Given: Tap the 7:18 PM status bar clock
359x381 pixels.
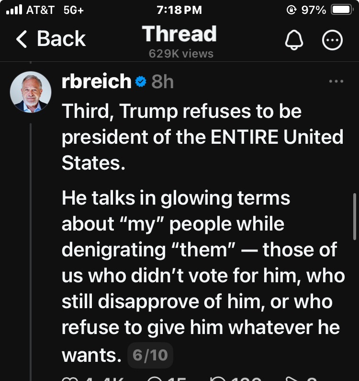Looking at the screenshot, I should tap(179, 10).
